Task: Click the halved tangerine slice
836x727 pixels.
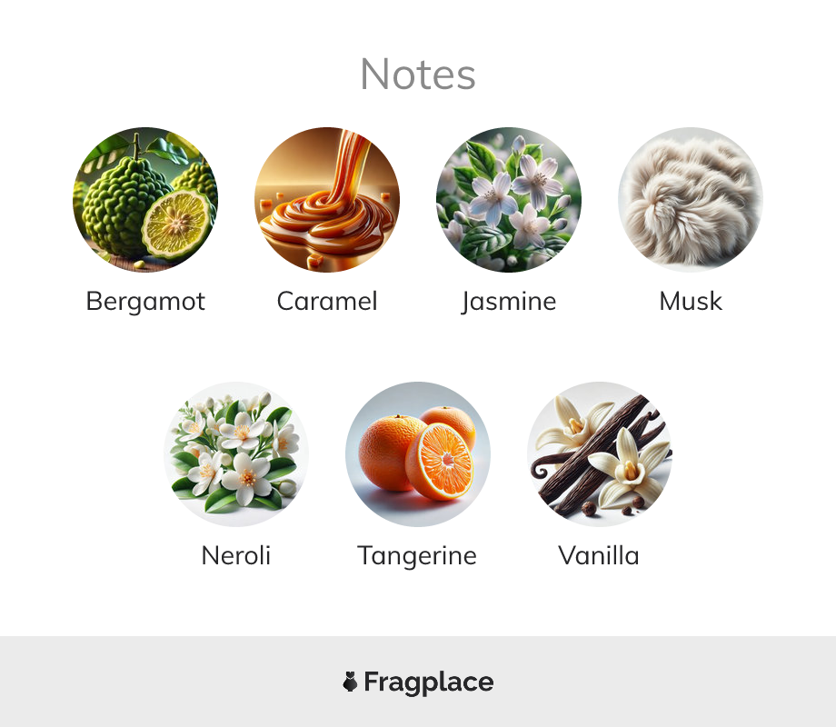Action: tap(440, 462)
